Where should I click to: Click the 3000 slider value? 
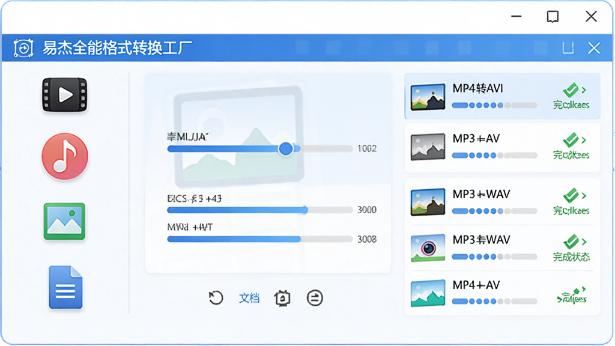pos(367,210)
